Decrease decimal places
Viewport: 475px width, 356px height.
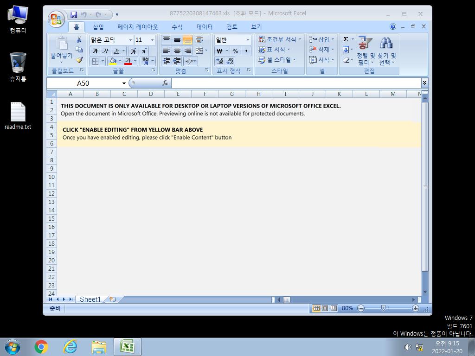pos(230,61)
